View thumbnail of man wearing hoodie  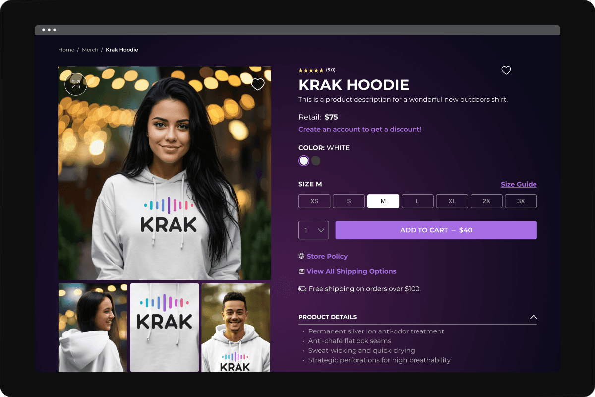[236, 328]
